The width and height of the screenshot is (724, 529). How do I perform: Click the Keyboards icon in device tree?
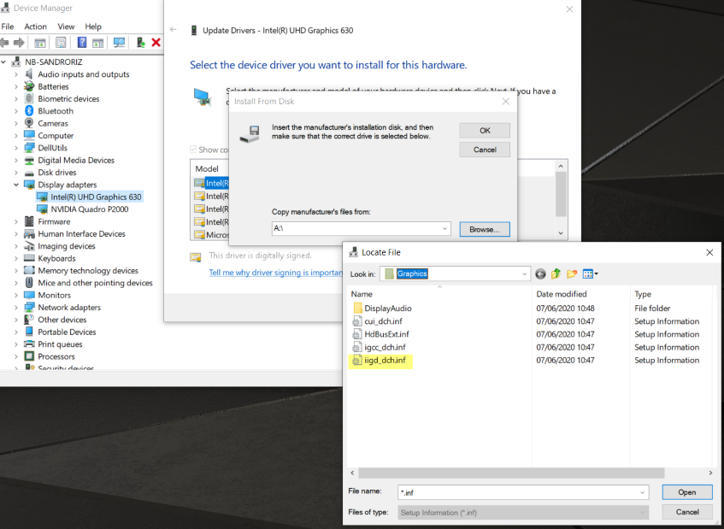[29, 258]
